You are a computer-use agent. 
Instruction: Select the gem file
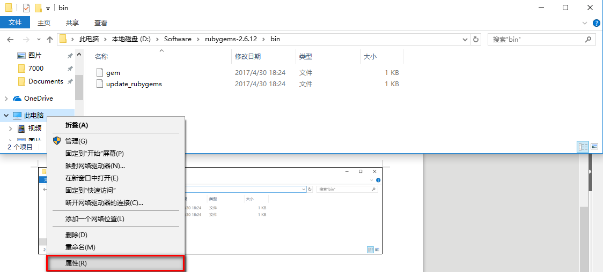(113, 72)
